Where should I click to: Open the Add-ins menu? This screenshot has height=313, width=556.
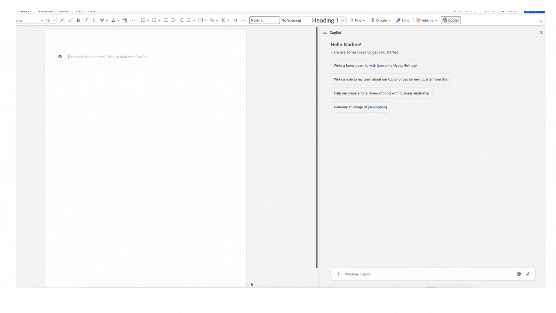(x=427, y=20)
